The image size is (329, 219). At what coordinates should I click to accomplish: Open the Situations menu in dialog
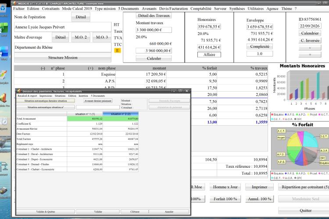60,96
